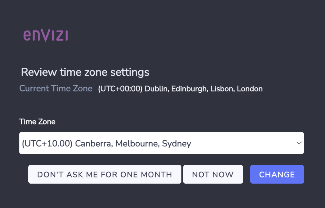The image size is (325, 208).
Task: Click the NOT NOW button
Action: (x=213, y=174)
